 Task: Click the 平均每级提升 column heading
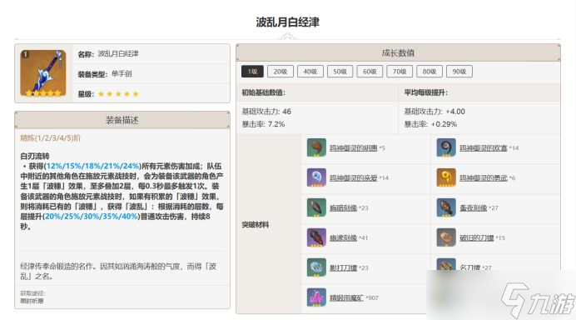[425, 92]
